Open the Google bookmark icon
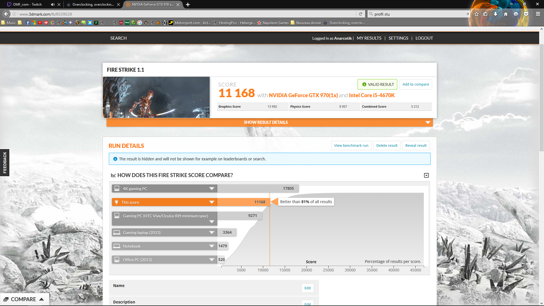The image size is (544, 306). pos(140,23)
